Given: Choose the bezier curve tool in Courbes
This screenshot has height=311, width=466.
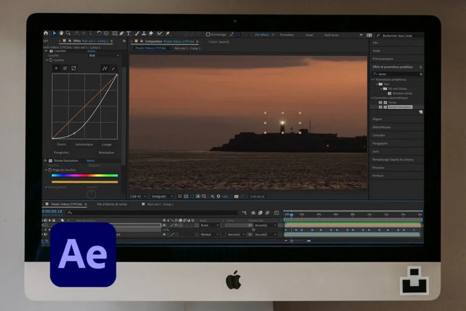Looking at the screenshot, I should (104, 69).
